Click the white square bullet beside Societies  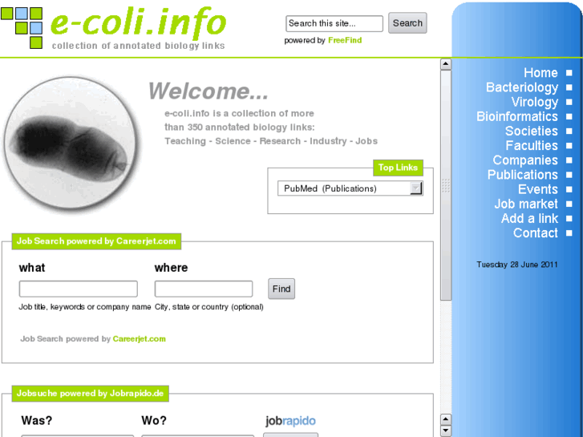coord(569,131)
